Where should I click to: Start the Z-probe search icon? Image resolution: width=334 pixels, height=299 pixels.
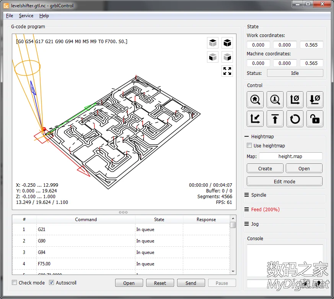tap(275, 100)
